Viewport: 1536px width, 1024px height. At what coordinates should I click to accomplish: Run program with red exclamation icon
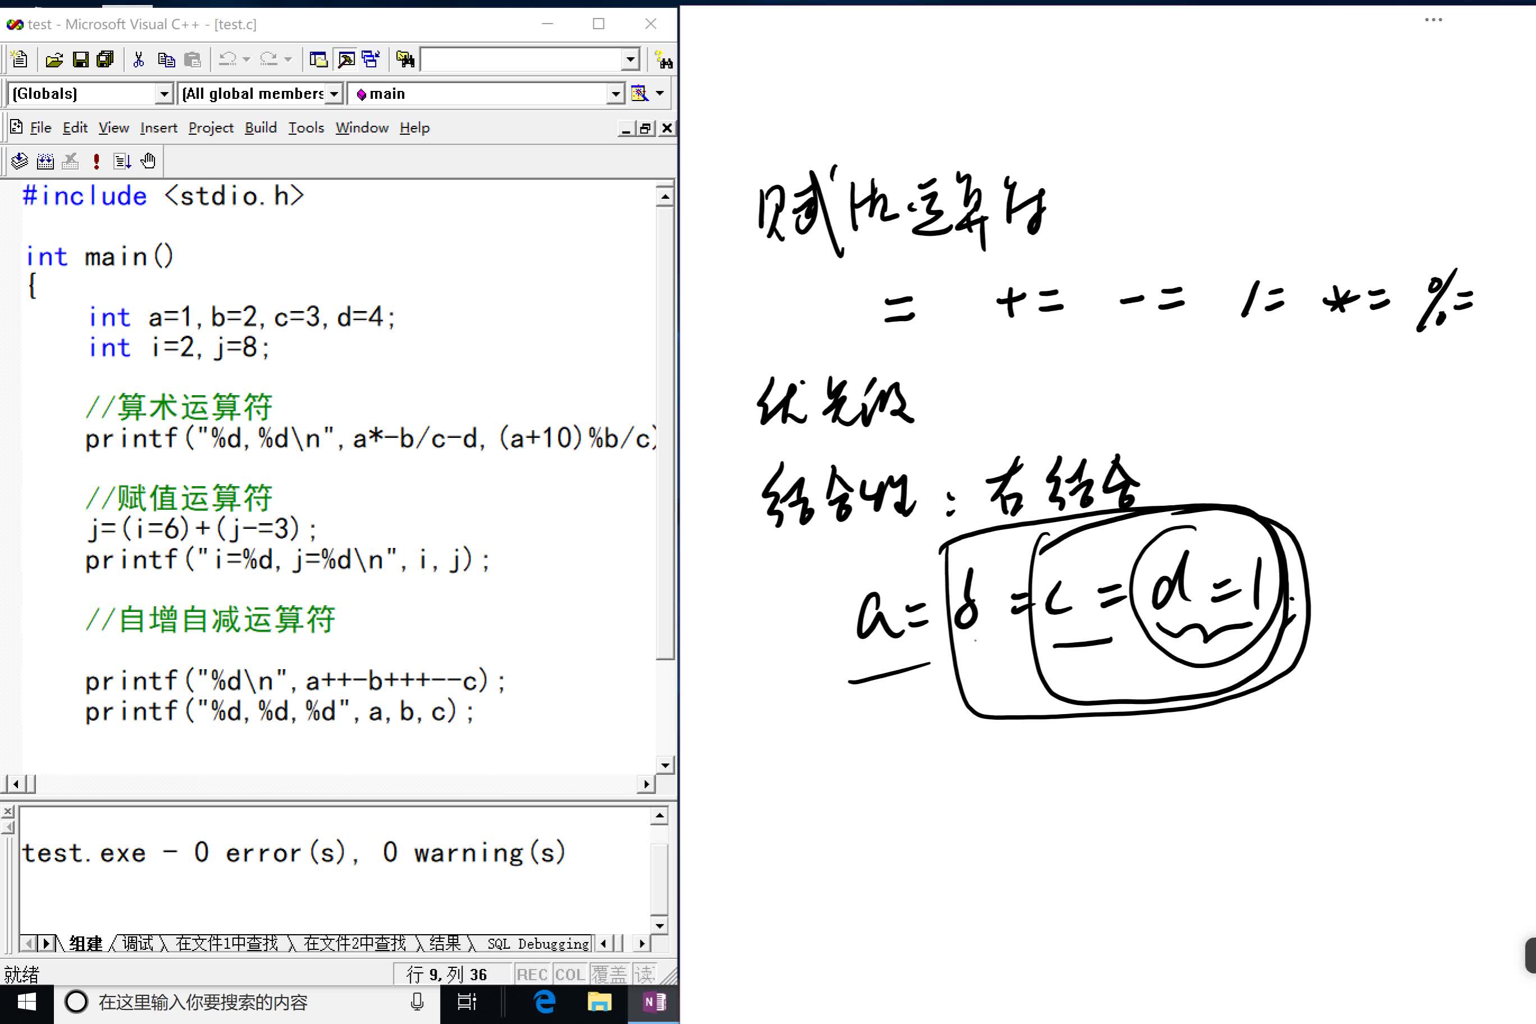[97, 161]
